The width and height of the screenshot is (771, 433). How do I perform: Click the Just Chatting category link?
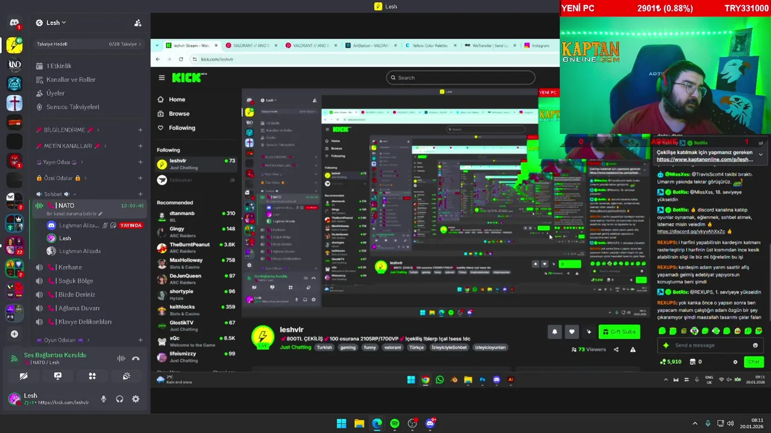(x=295, y=347)
